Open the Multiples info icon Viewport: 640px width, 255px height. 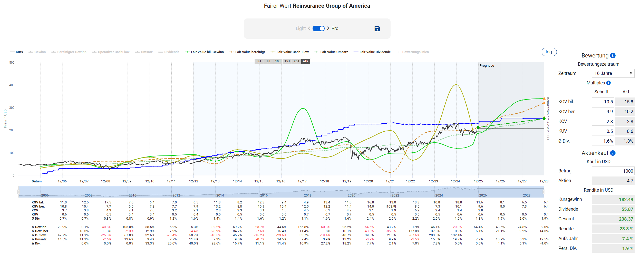point(608,83)
